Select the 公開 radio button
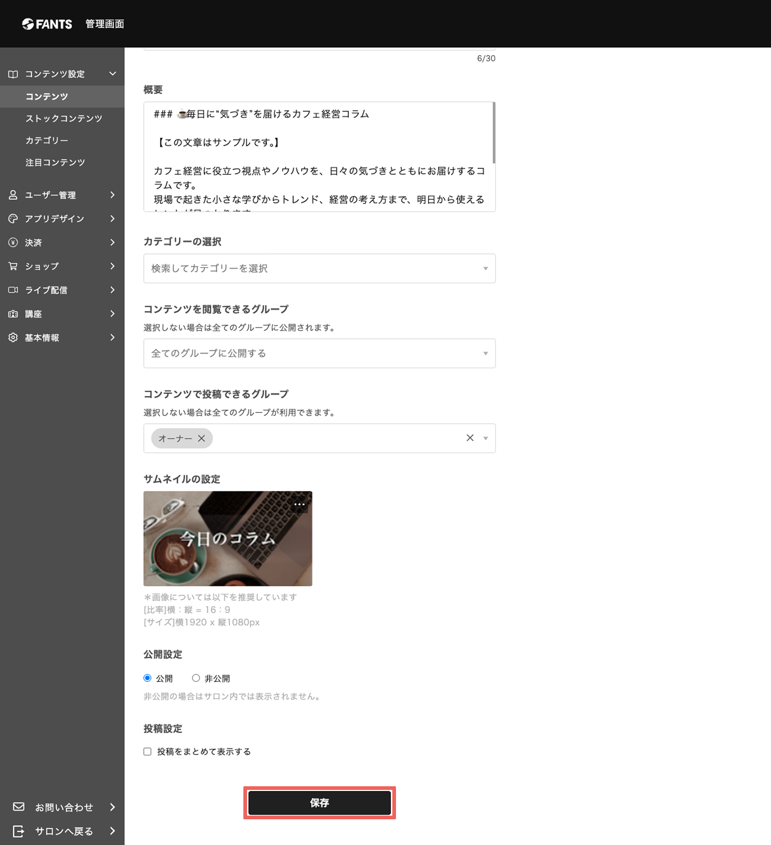Image resolution: width=771 pixels, height=845 pixels. [x=147, y=678]
